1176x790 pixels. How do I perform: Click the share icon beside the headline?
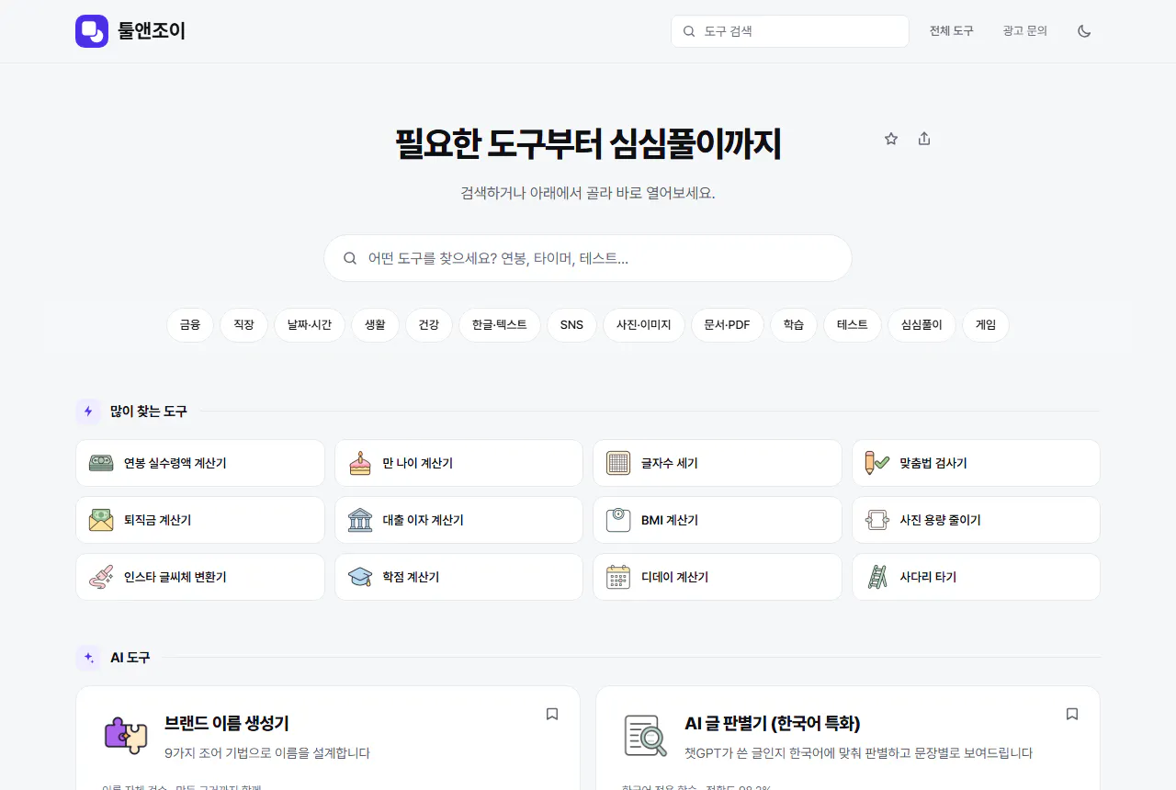[x=924, y=139]
